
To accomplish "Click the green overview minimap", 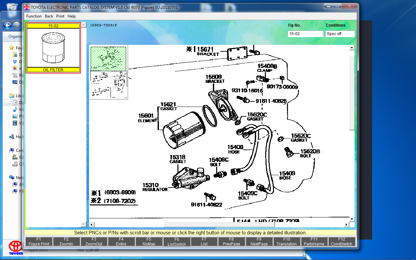I will (108, 59).
